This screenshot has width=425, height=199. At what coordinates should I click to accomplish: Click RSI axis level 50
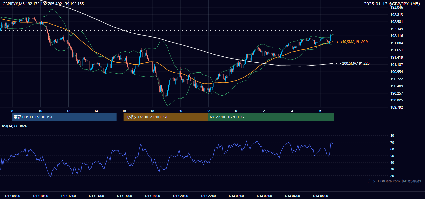(x=392, y=156)
